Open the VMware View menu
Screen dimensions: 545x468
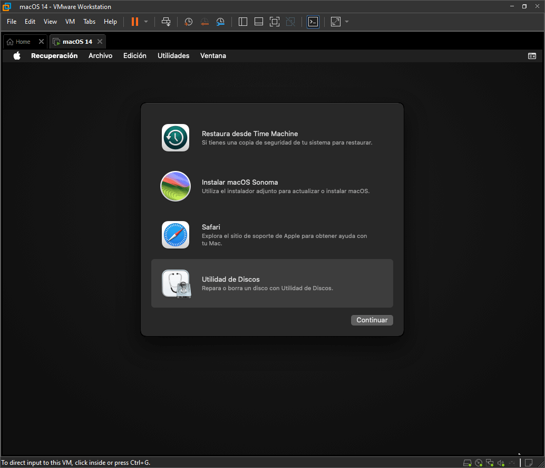coord(50,22)
